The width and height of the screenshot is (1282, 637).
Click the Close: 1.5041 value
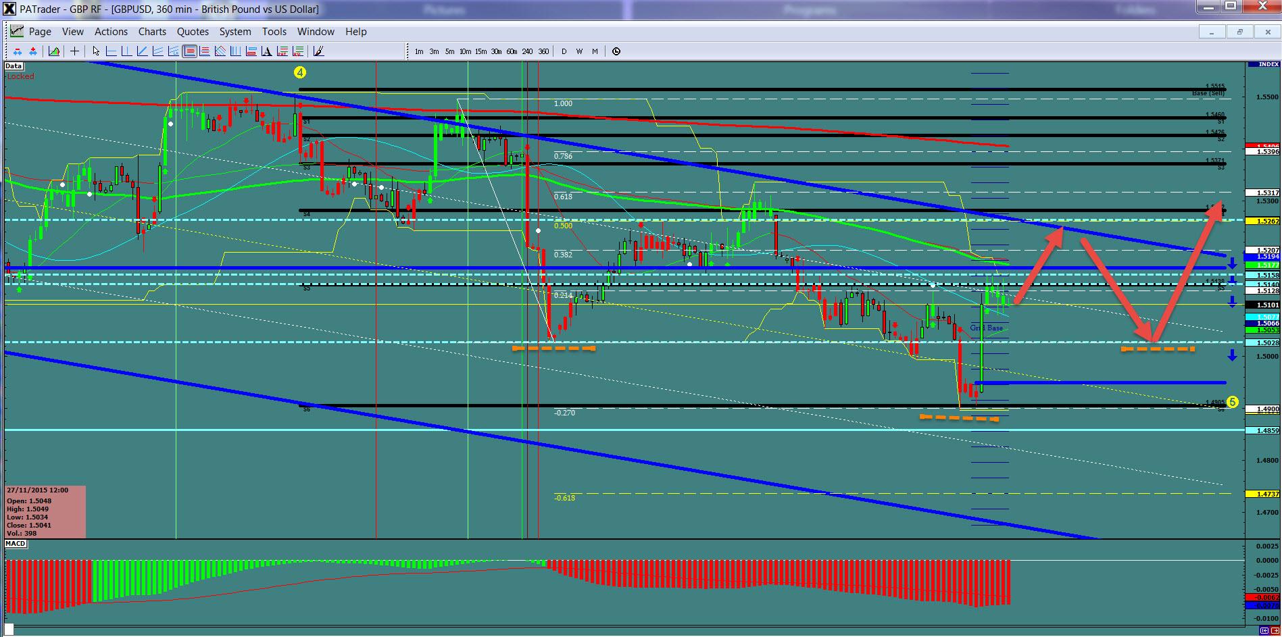point(29,525)
